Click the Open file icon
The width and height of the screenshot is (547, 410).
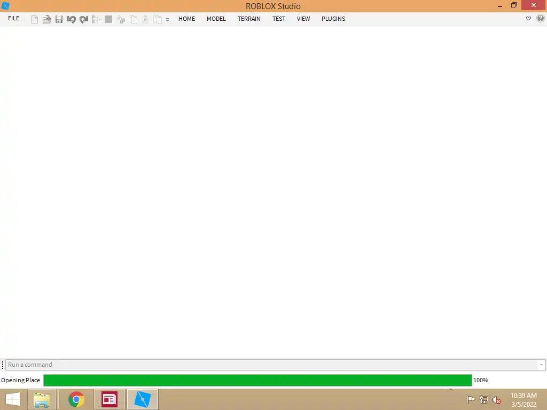pos(47,19)
